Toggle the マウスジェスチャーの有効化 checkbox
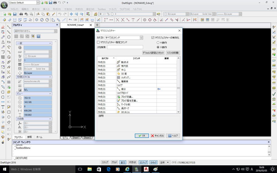Image resolution: width=277 pixels, height=173 pixels. 153,38
